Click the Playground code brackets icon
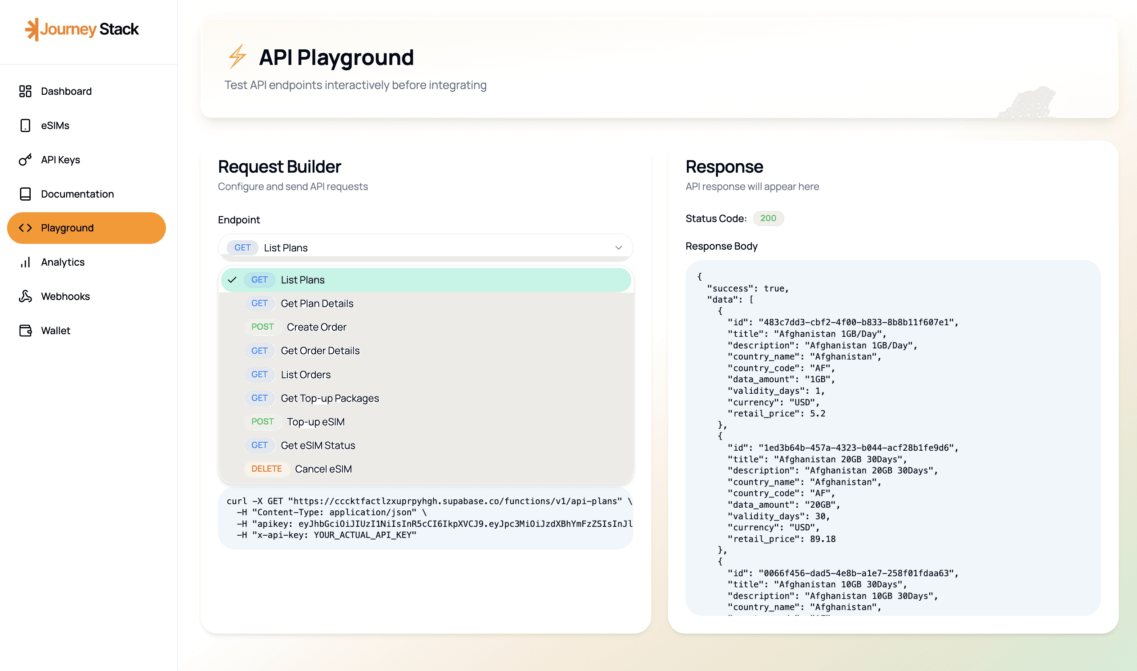This screenshot has height=671, width=1137. point(25,228)
